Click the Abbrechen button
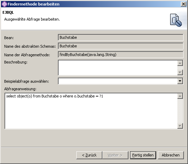This screenshot has height=164, width=188. (x=171, y=155)
